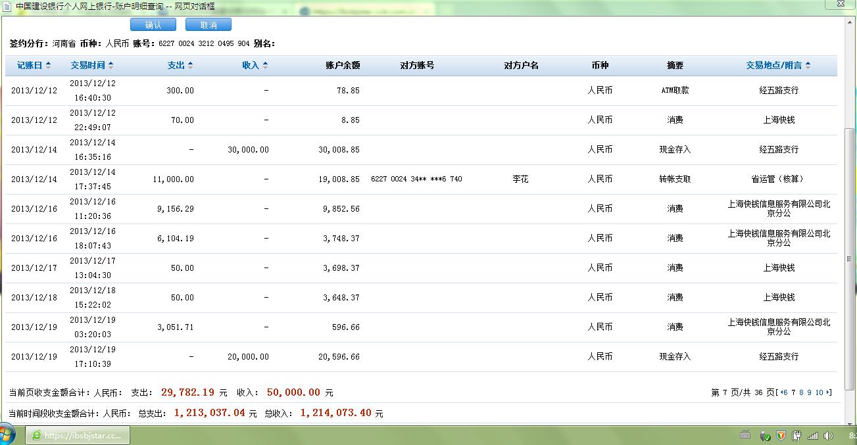Click the sort arrows beside 记账日
857x445 pixels.
click(47, 66)
